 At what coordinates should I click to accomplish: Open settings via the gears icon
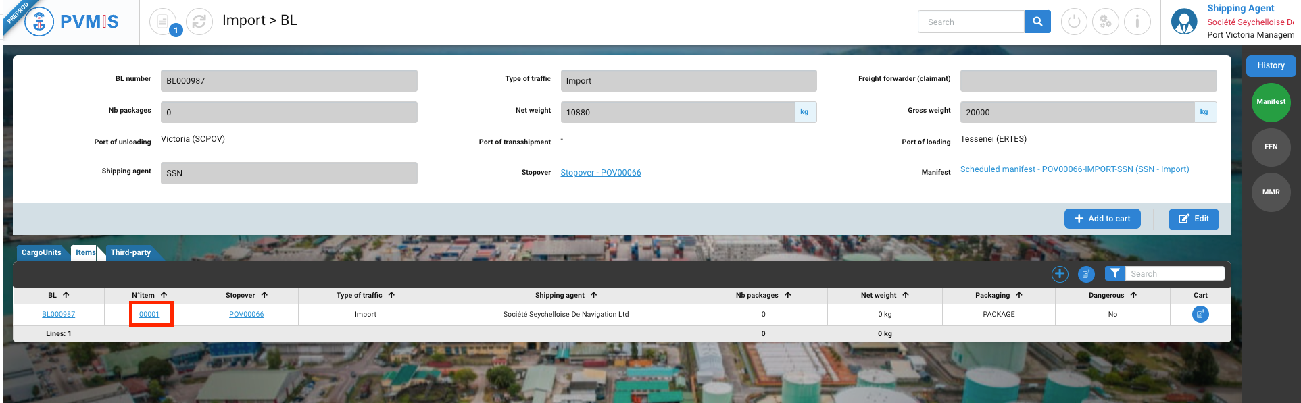(1106, 22)
